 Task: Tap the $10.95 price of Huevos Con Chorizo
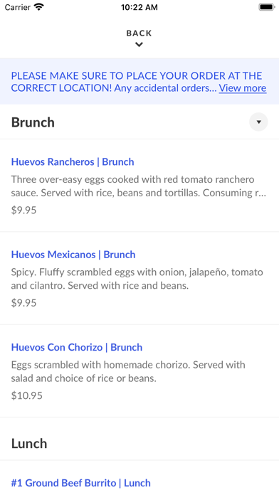coord(27,395)
